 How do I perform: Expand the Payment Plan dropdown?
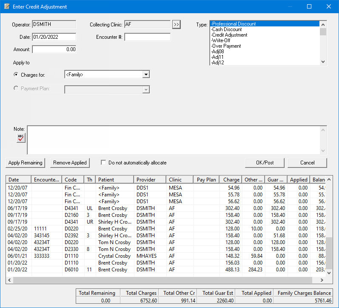pyautogui.click(x=146, y=89)
